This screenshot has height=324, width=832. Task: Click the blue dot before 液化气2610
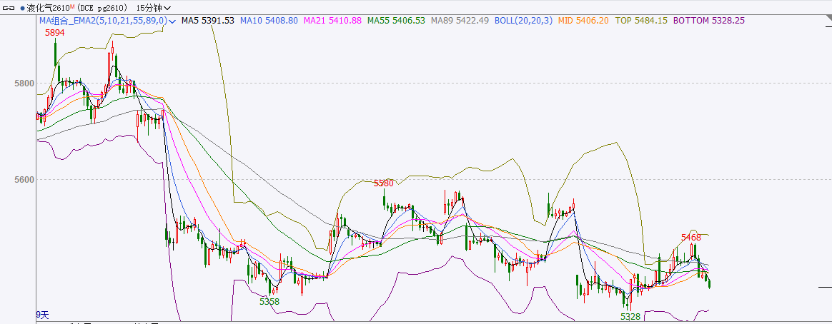[22, 9]
